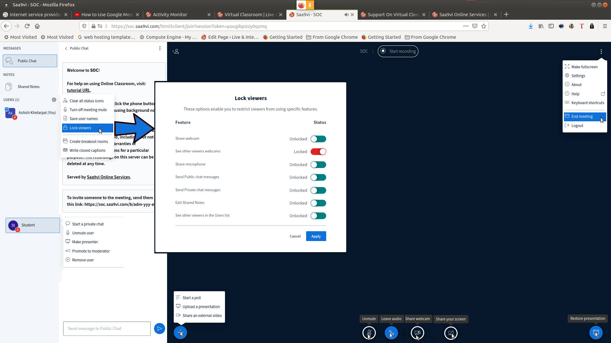Viewport: 611px width, 343px height.
Task: Toggle the user list panel icon
Action: [176, 51]
